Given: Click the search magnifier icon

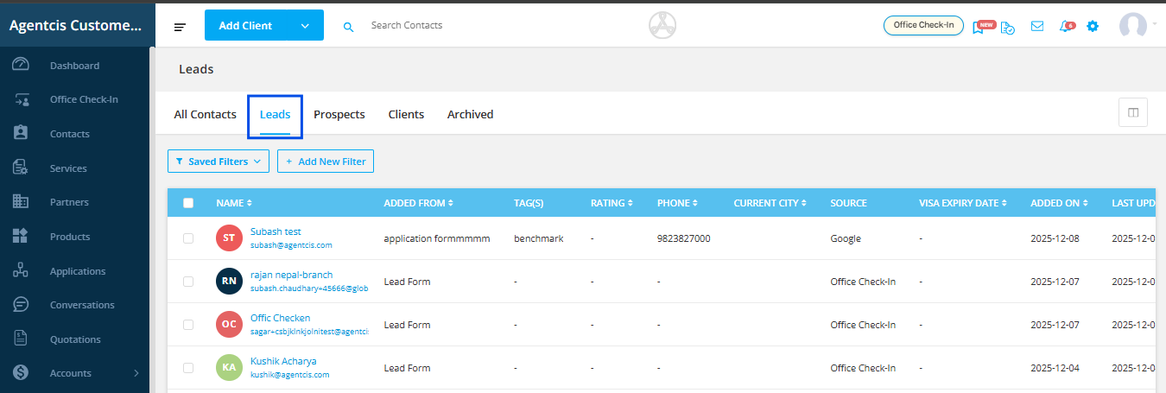Looking at the screenshot, I should [349, 27].
